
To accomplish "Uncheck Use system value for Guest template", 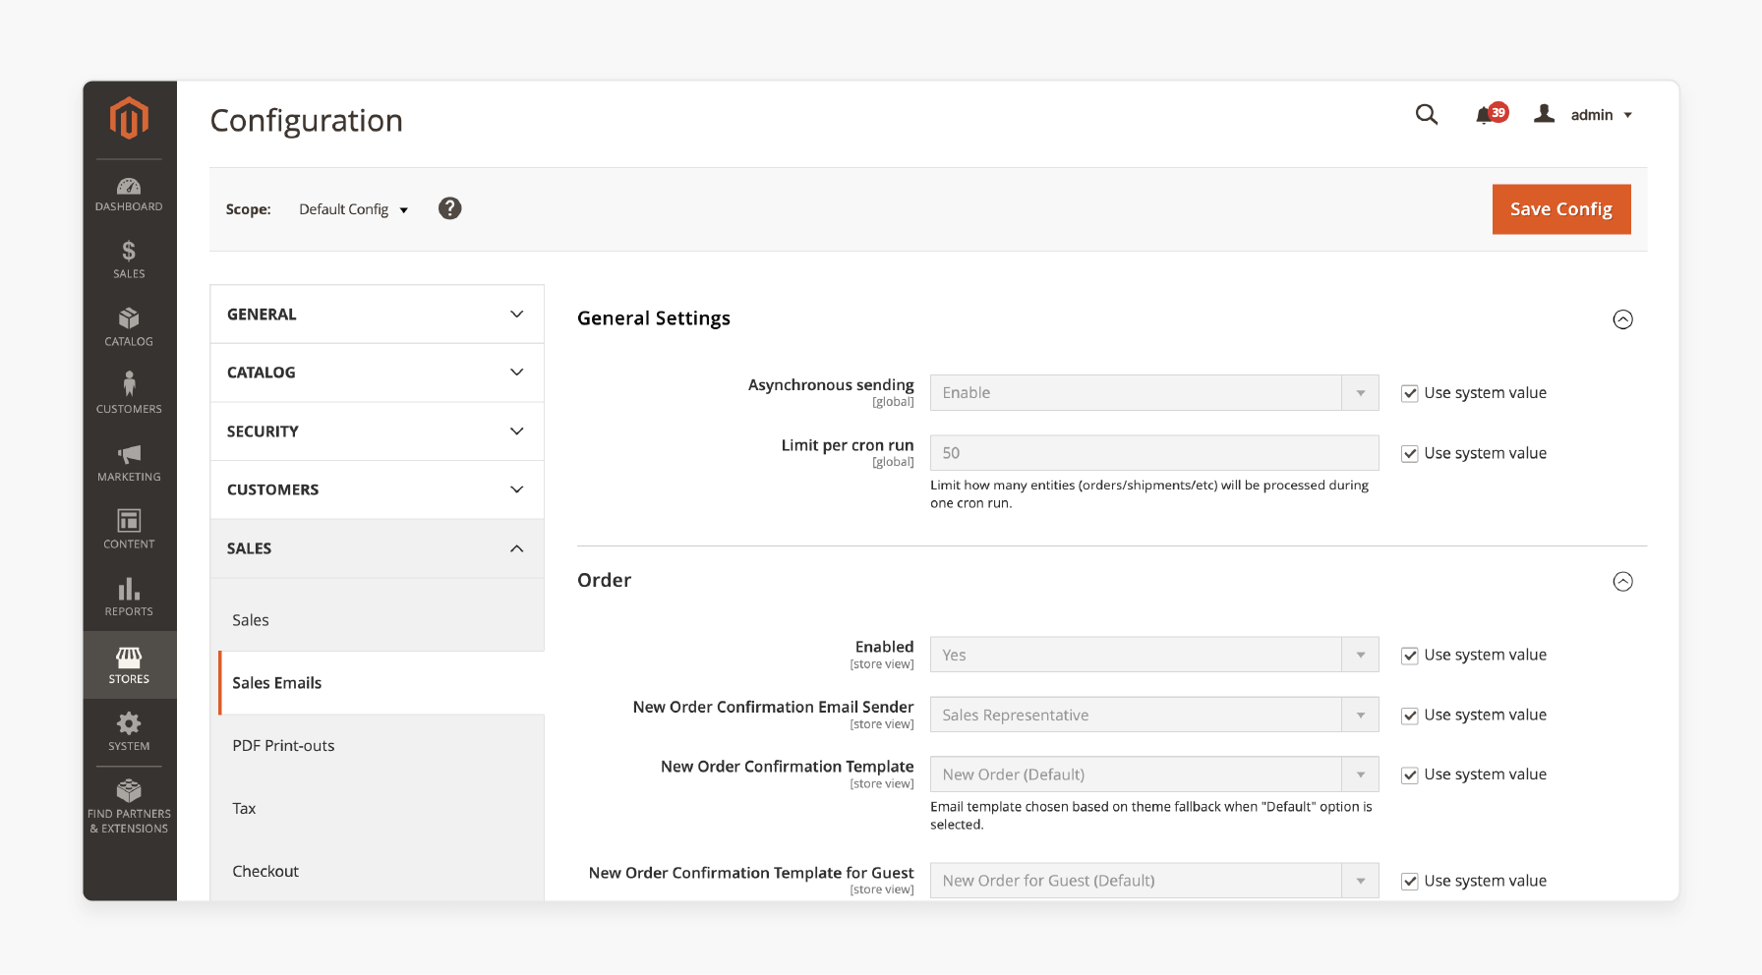I will click(1410, 882).
